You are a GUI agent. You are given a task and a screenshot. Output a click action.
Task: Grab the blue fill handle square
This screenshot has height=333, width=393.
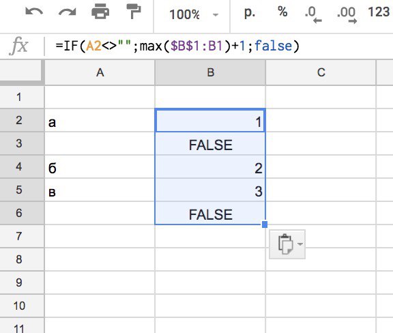265,225
